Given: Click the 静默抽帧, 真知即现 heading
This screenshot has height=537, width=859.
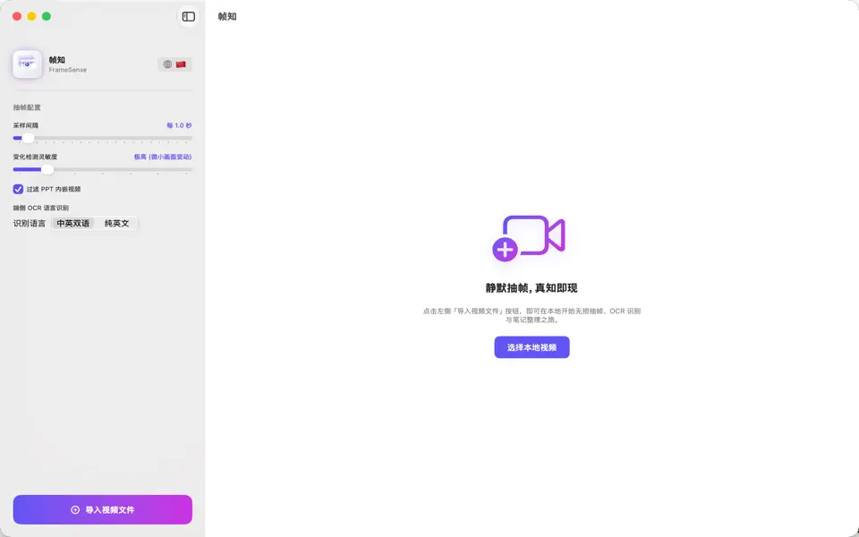Looking at the screenshot, I should (x=532, y=287).
